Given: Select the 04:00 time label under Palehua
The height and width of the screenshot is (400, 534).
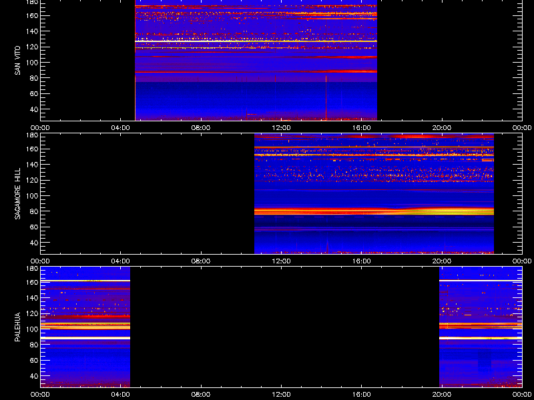Looking at the screenshot, I should point(121,395).
